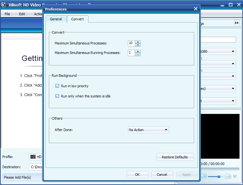Decrease Maximum Simultaneous Processes value
This screenshot has width=243, height=185.
[138, 45]
